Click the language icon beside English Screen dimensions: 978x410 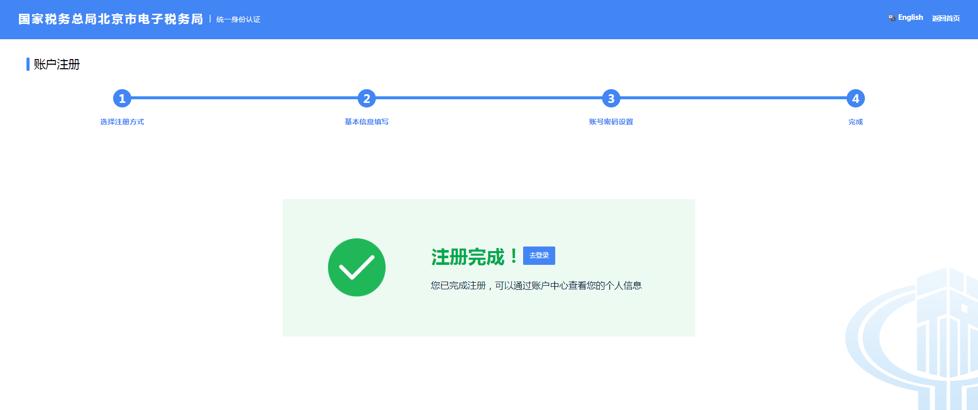tap(892, 18)
